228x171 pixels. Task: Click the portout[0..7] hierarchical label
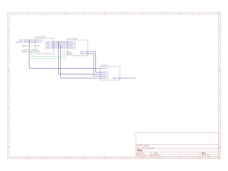(x=21, y=42)
